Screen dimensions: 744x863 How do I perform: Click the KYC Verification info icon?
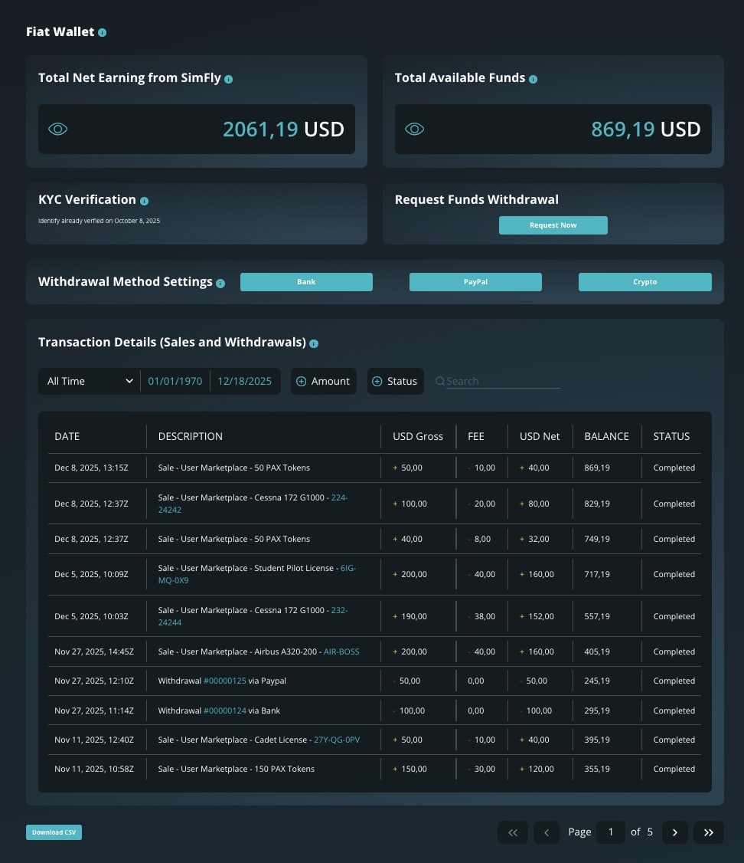click(145, 199)
